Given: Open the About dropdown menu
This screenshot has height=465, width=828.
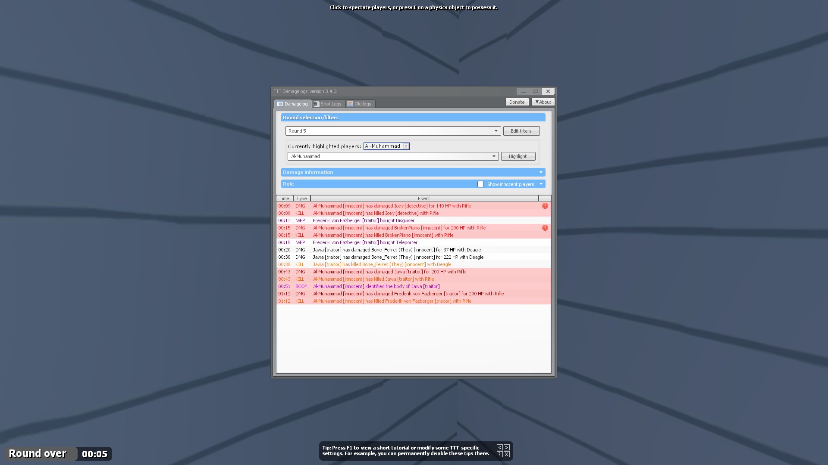Looking at the screenshot, I should [x=543, y=102].
